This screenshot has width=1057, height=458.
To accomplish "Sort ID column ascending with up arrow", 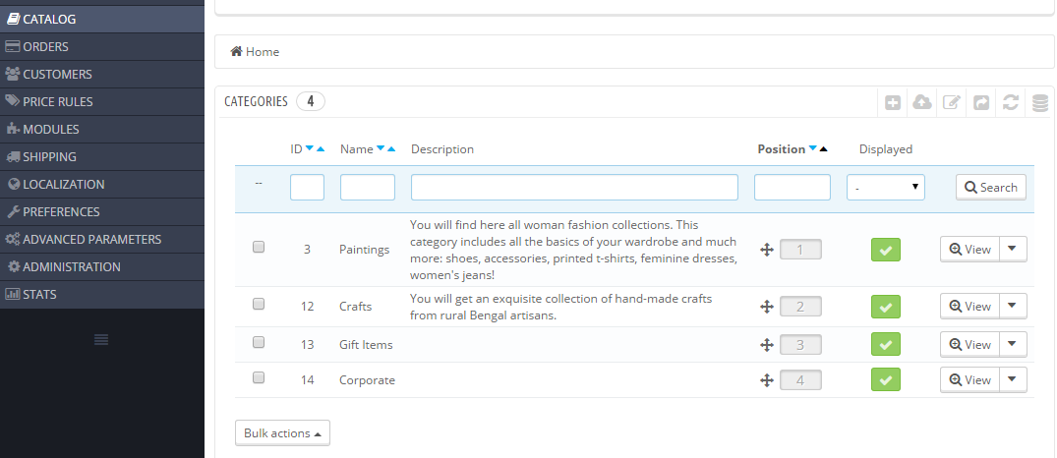I will pyautogui.click(x=322, y=149).
